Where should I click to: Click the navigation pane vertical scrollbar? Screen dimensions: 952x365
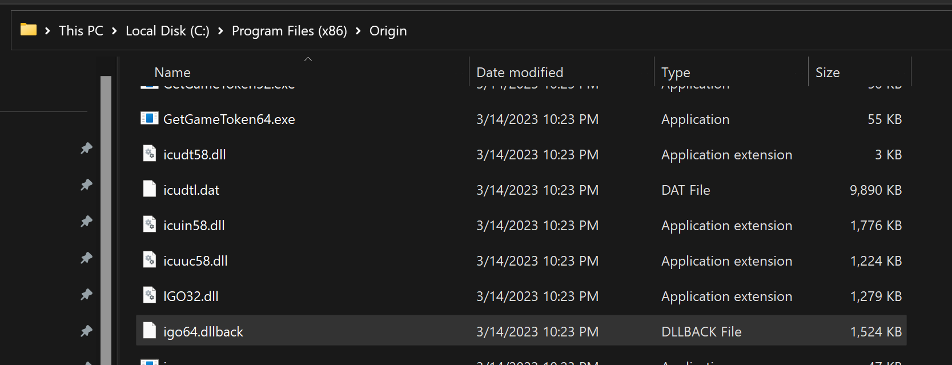point(106,217)
